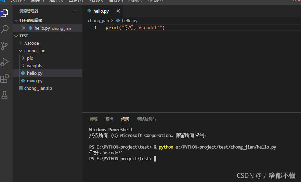Close the hello.py editor tab
The height and width of the screenshot is (182, 301).
click(118, 11)
